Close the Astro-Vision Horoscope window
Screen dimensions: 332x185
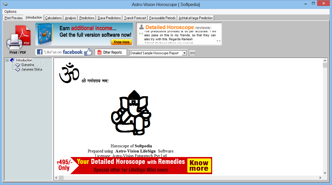(x=323, y=3)
